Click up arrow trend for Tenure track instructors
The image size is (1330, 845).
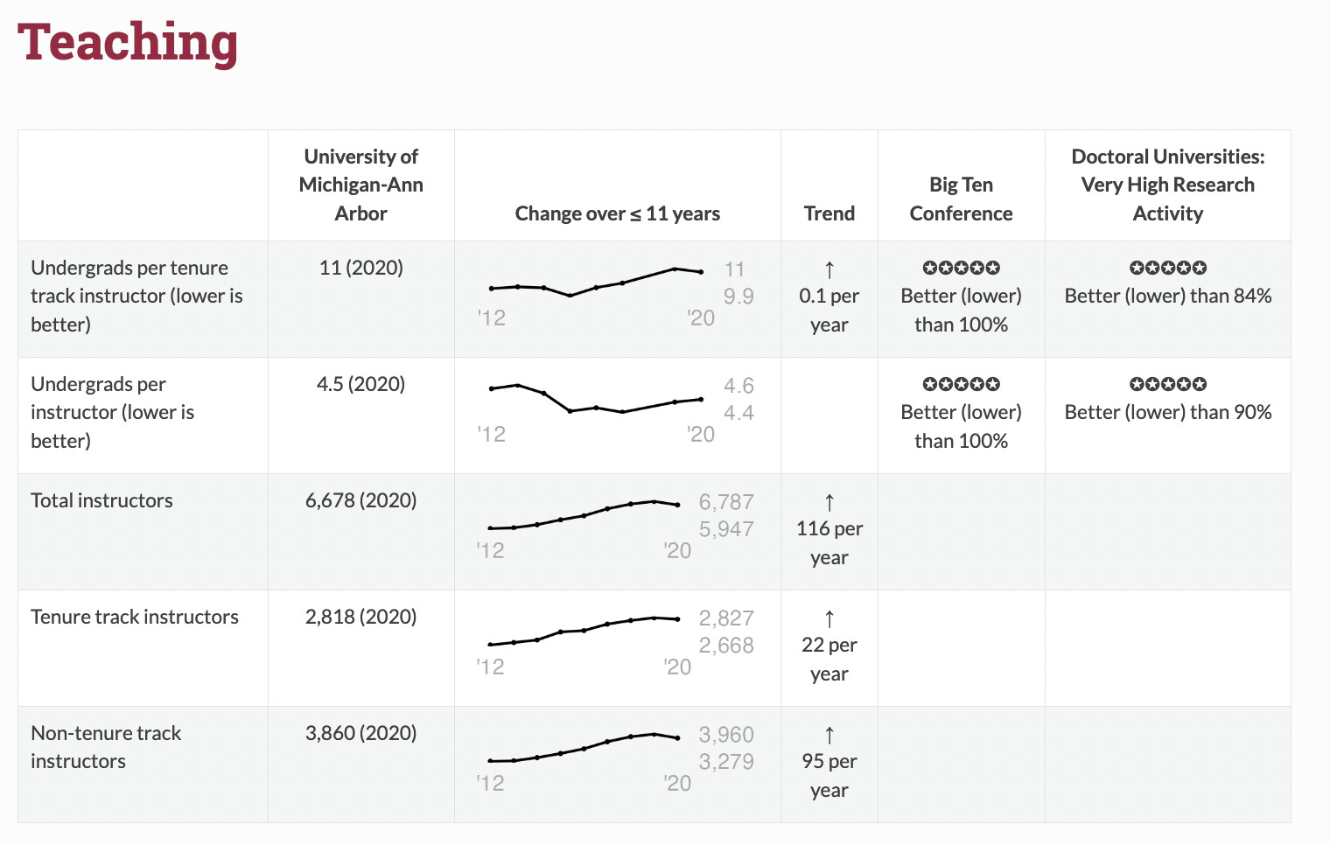[829, 618]
